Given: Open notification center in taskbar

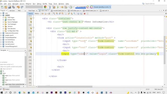Looking at the screenshot, I should click(x=164, y=92).
